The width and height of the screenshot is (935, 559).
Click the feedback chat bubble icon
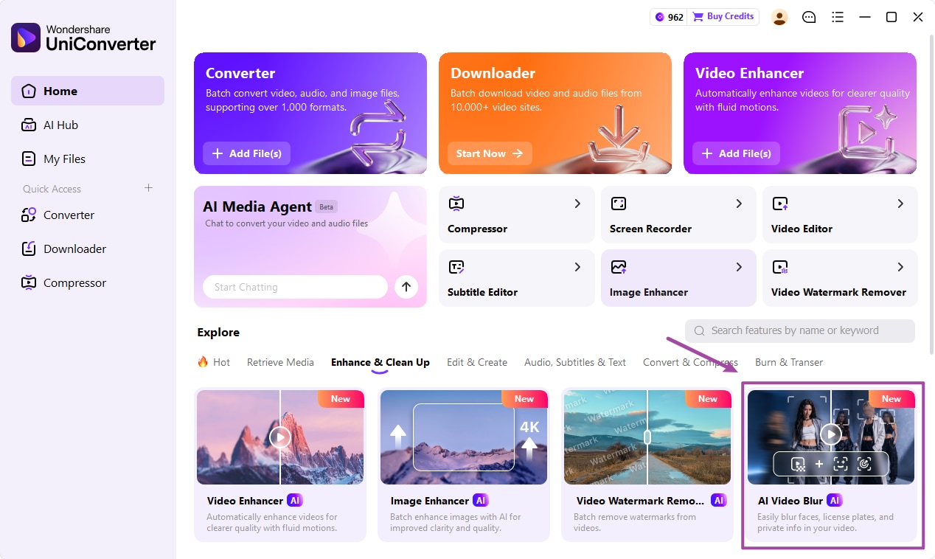pos(809,17)
